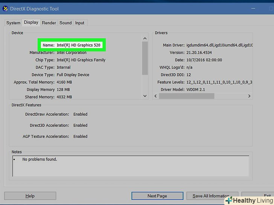Click the Notes text box
Screen dimensions: 274x205
tap(131, 166)
